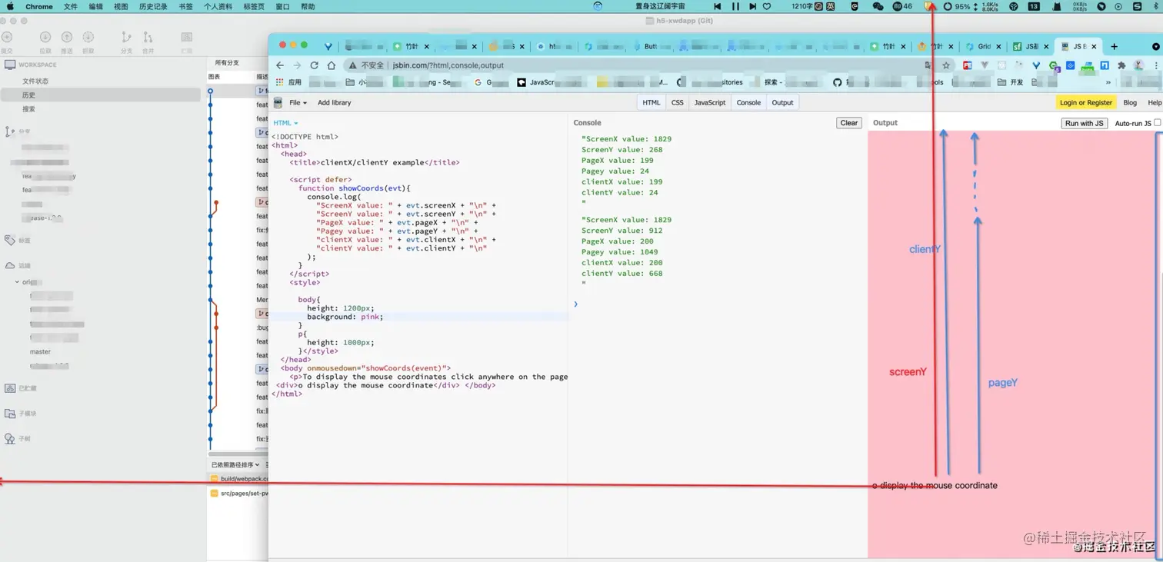Toggle the Console panel in JS Bin

[748, 102]
